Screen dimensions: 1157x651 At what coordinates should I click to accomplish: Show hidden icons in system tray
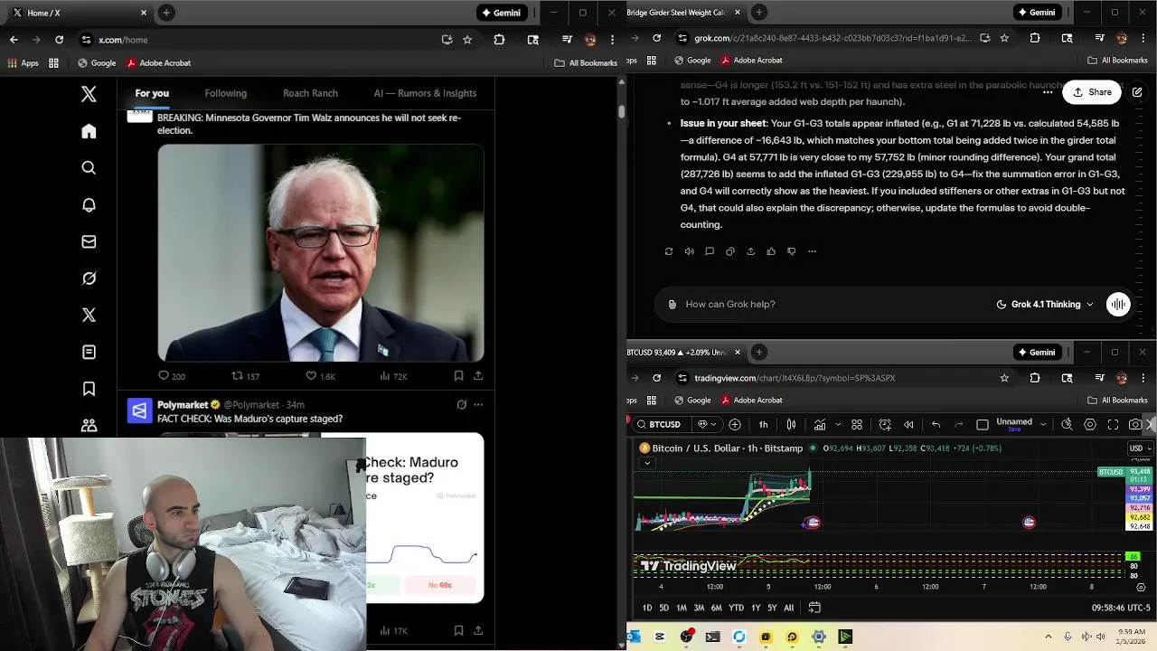(x=1049, y=637)
